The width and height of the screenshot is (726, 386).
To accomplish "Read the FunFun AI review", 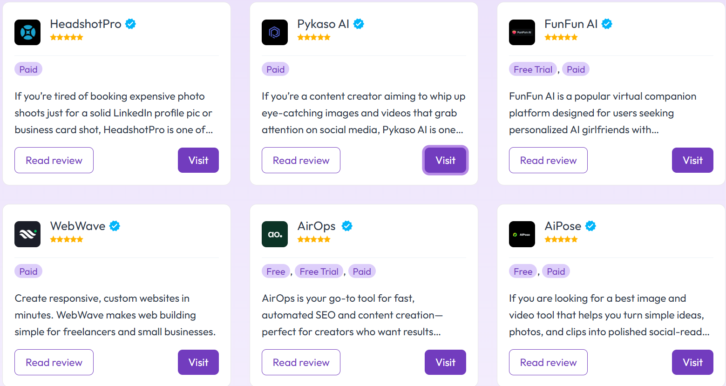I will tap(548, 160).
